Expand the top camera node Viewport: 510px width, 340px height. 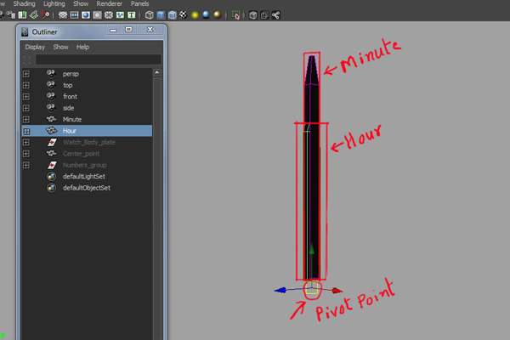tap(26, 85)
